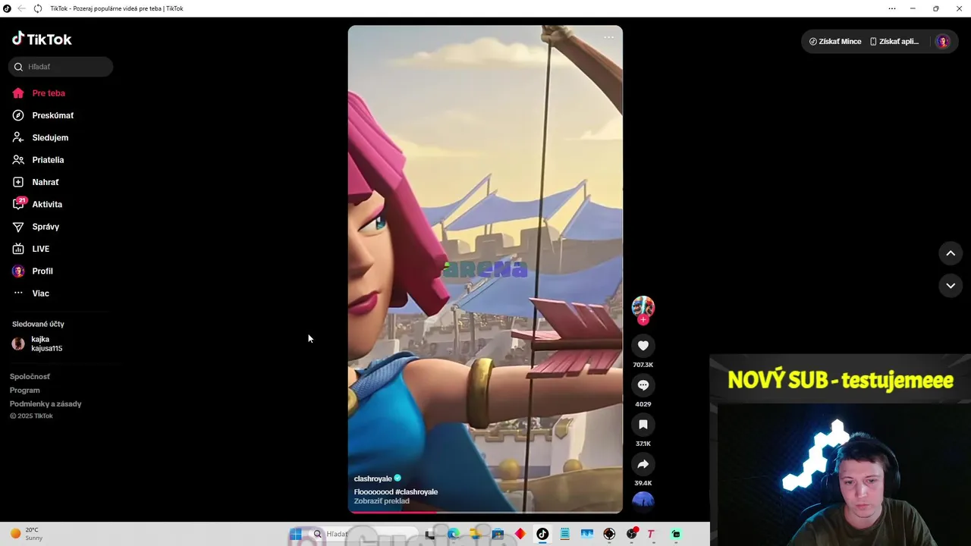Click the #clashroyale hashtag

pos(416,492)
